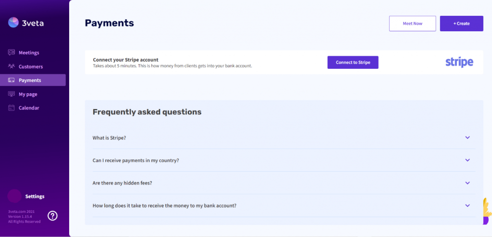The height and width of the screenshot is (237, 492).
Task: Expand "Are there any hidden fees?" chevron
Action: pyautogui.click(x=467, y=183)
